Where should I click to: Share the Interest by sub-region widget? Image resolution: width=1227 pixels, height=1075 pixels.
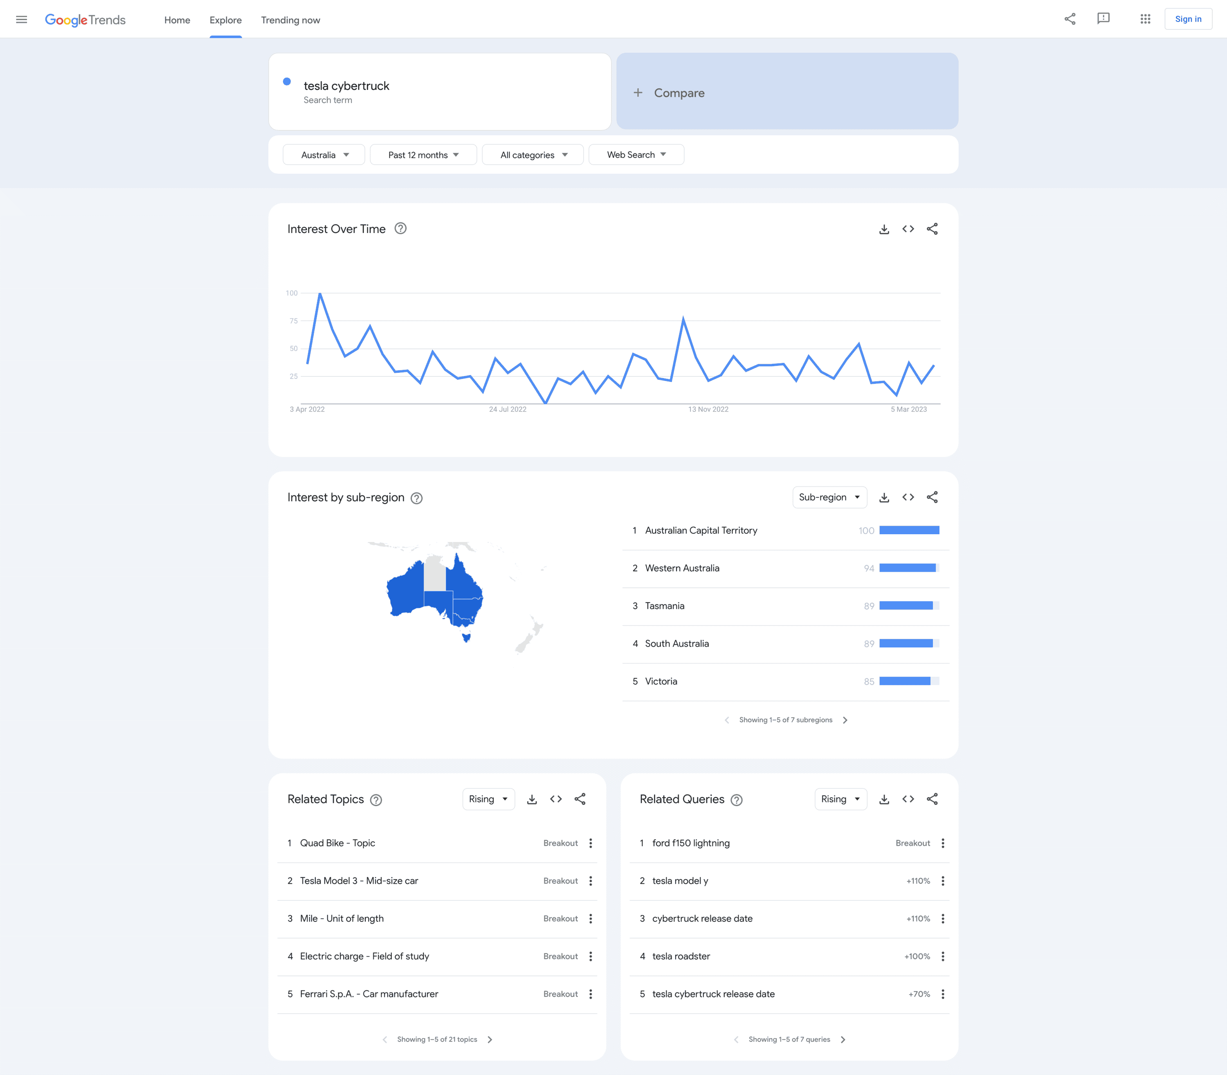click(x=932, y=497)
